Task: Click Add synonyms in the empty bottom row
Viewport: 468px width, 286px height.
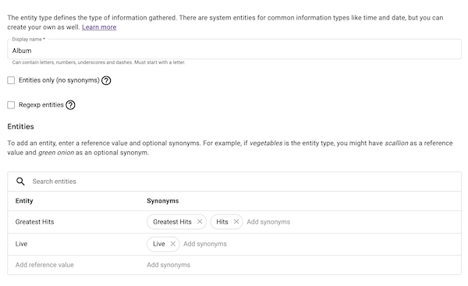Action: point(168,265)
